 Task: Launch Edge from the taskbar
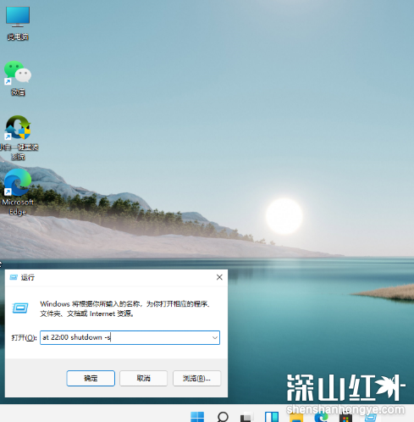point(321,417)
